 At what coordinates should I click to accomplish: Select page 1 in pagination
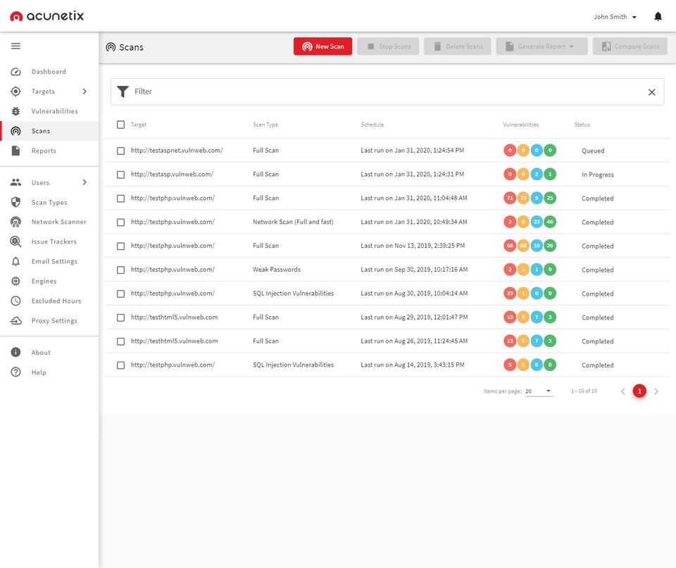click(639, 391)
